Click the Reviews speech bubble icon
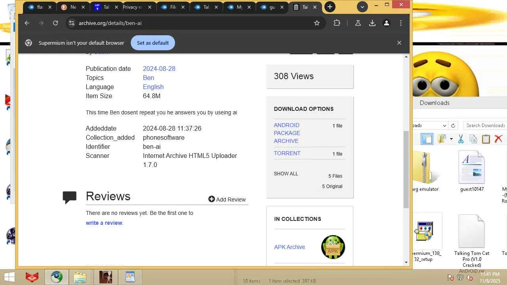507x285 pixels. [69, 197]
